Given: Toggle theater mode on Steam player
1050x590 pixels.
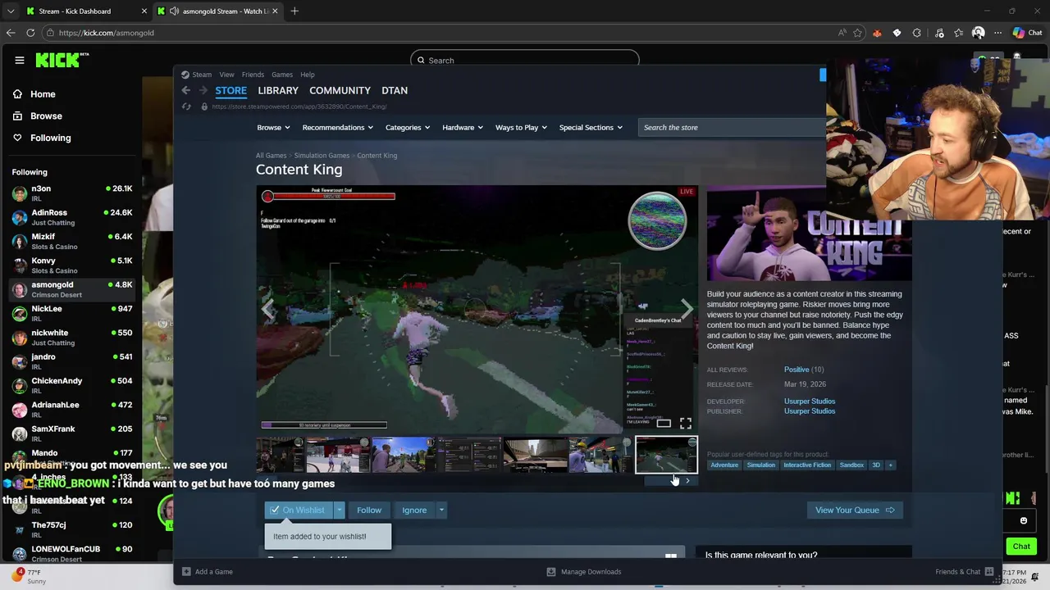Looking at the screenshot, I should 664,423.
